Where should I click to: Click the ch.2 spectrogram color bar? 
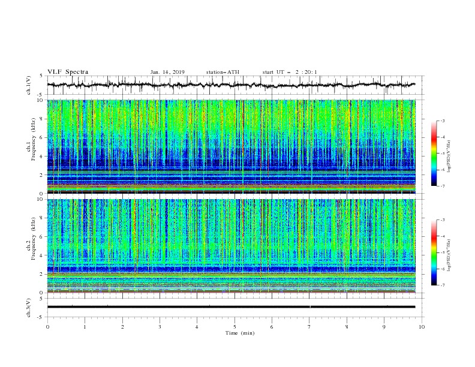[434, 252]
